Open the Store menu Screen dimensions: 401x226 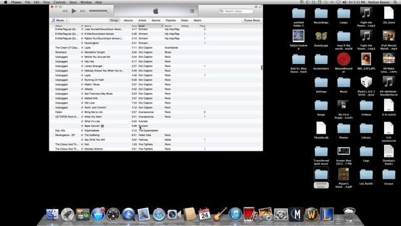(73, 2)
